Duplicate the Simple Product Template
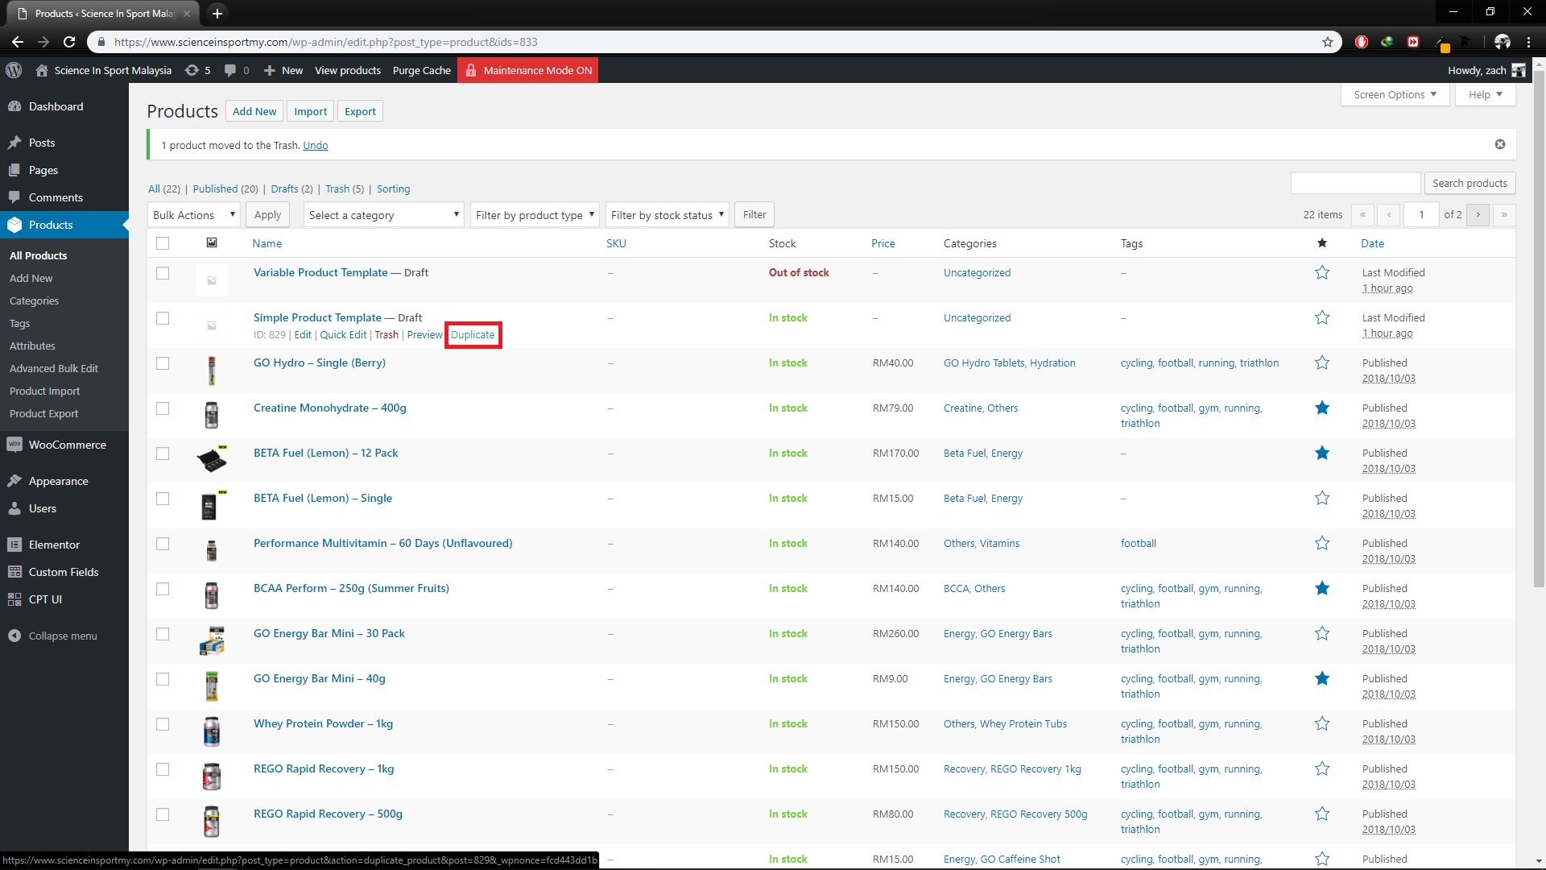The width and height of the screenshot is (1546, 870). tap(473, 334)
